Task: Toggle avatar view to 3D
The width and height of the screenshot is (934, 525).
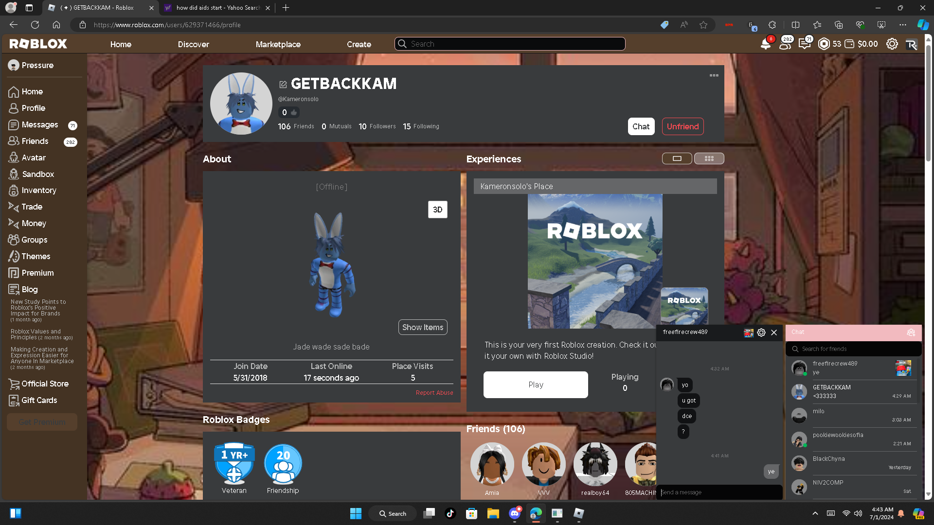Action: [x=437, y=210]
